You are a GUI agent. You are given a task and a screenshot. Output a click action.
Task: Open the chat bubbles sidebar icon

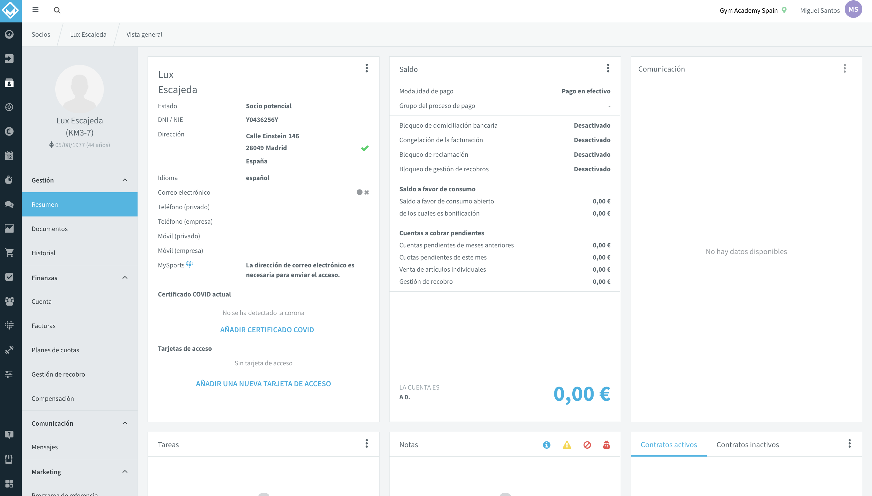click(x=9, y=204)
